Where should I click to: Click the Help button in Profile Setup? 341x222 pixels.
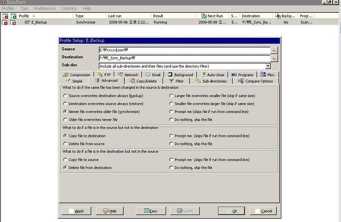[x=109, y=211]
